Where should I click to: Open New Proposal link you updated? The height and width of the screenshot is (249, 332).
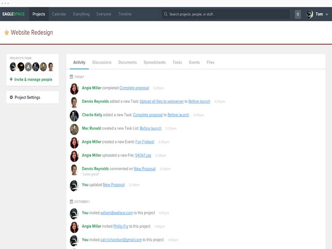[114, 185]
